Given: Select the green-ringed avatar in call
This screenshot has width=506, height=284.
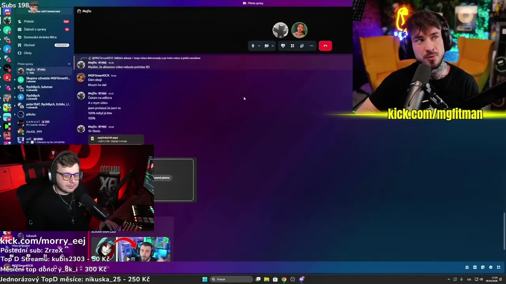Looking at the screenshot, I should (x=299, y=30).
